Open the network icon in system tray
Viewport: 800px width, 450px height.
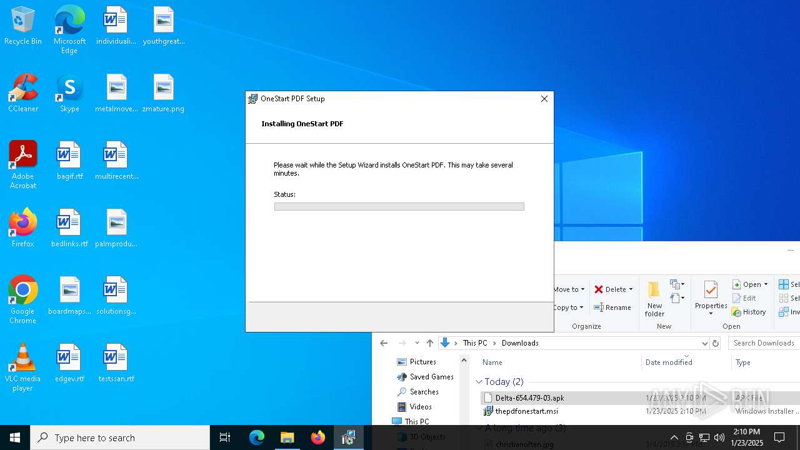click(x=704, y=437)
